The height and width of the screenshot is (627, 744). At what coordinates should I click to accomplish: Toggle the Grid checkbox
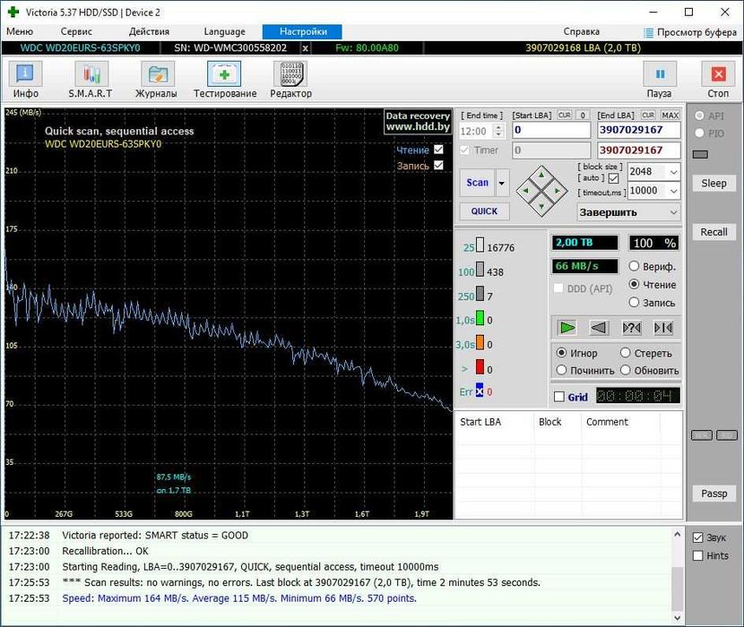[x=559, y=397]
